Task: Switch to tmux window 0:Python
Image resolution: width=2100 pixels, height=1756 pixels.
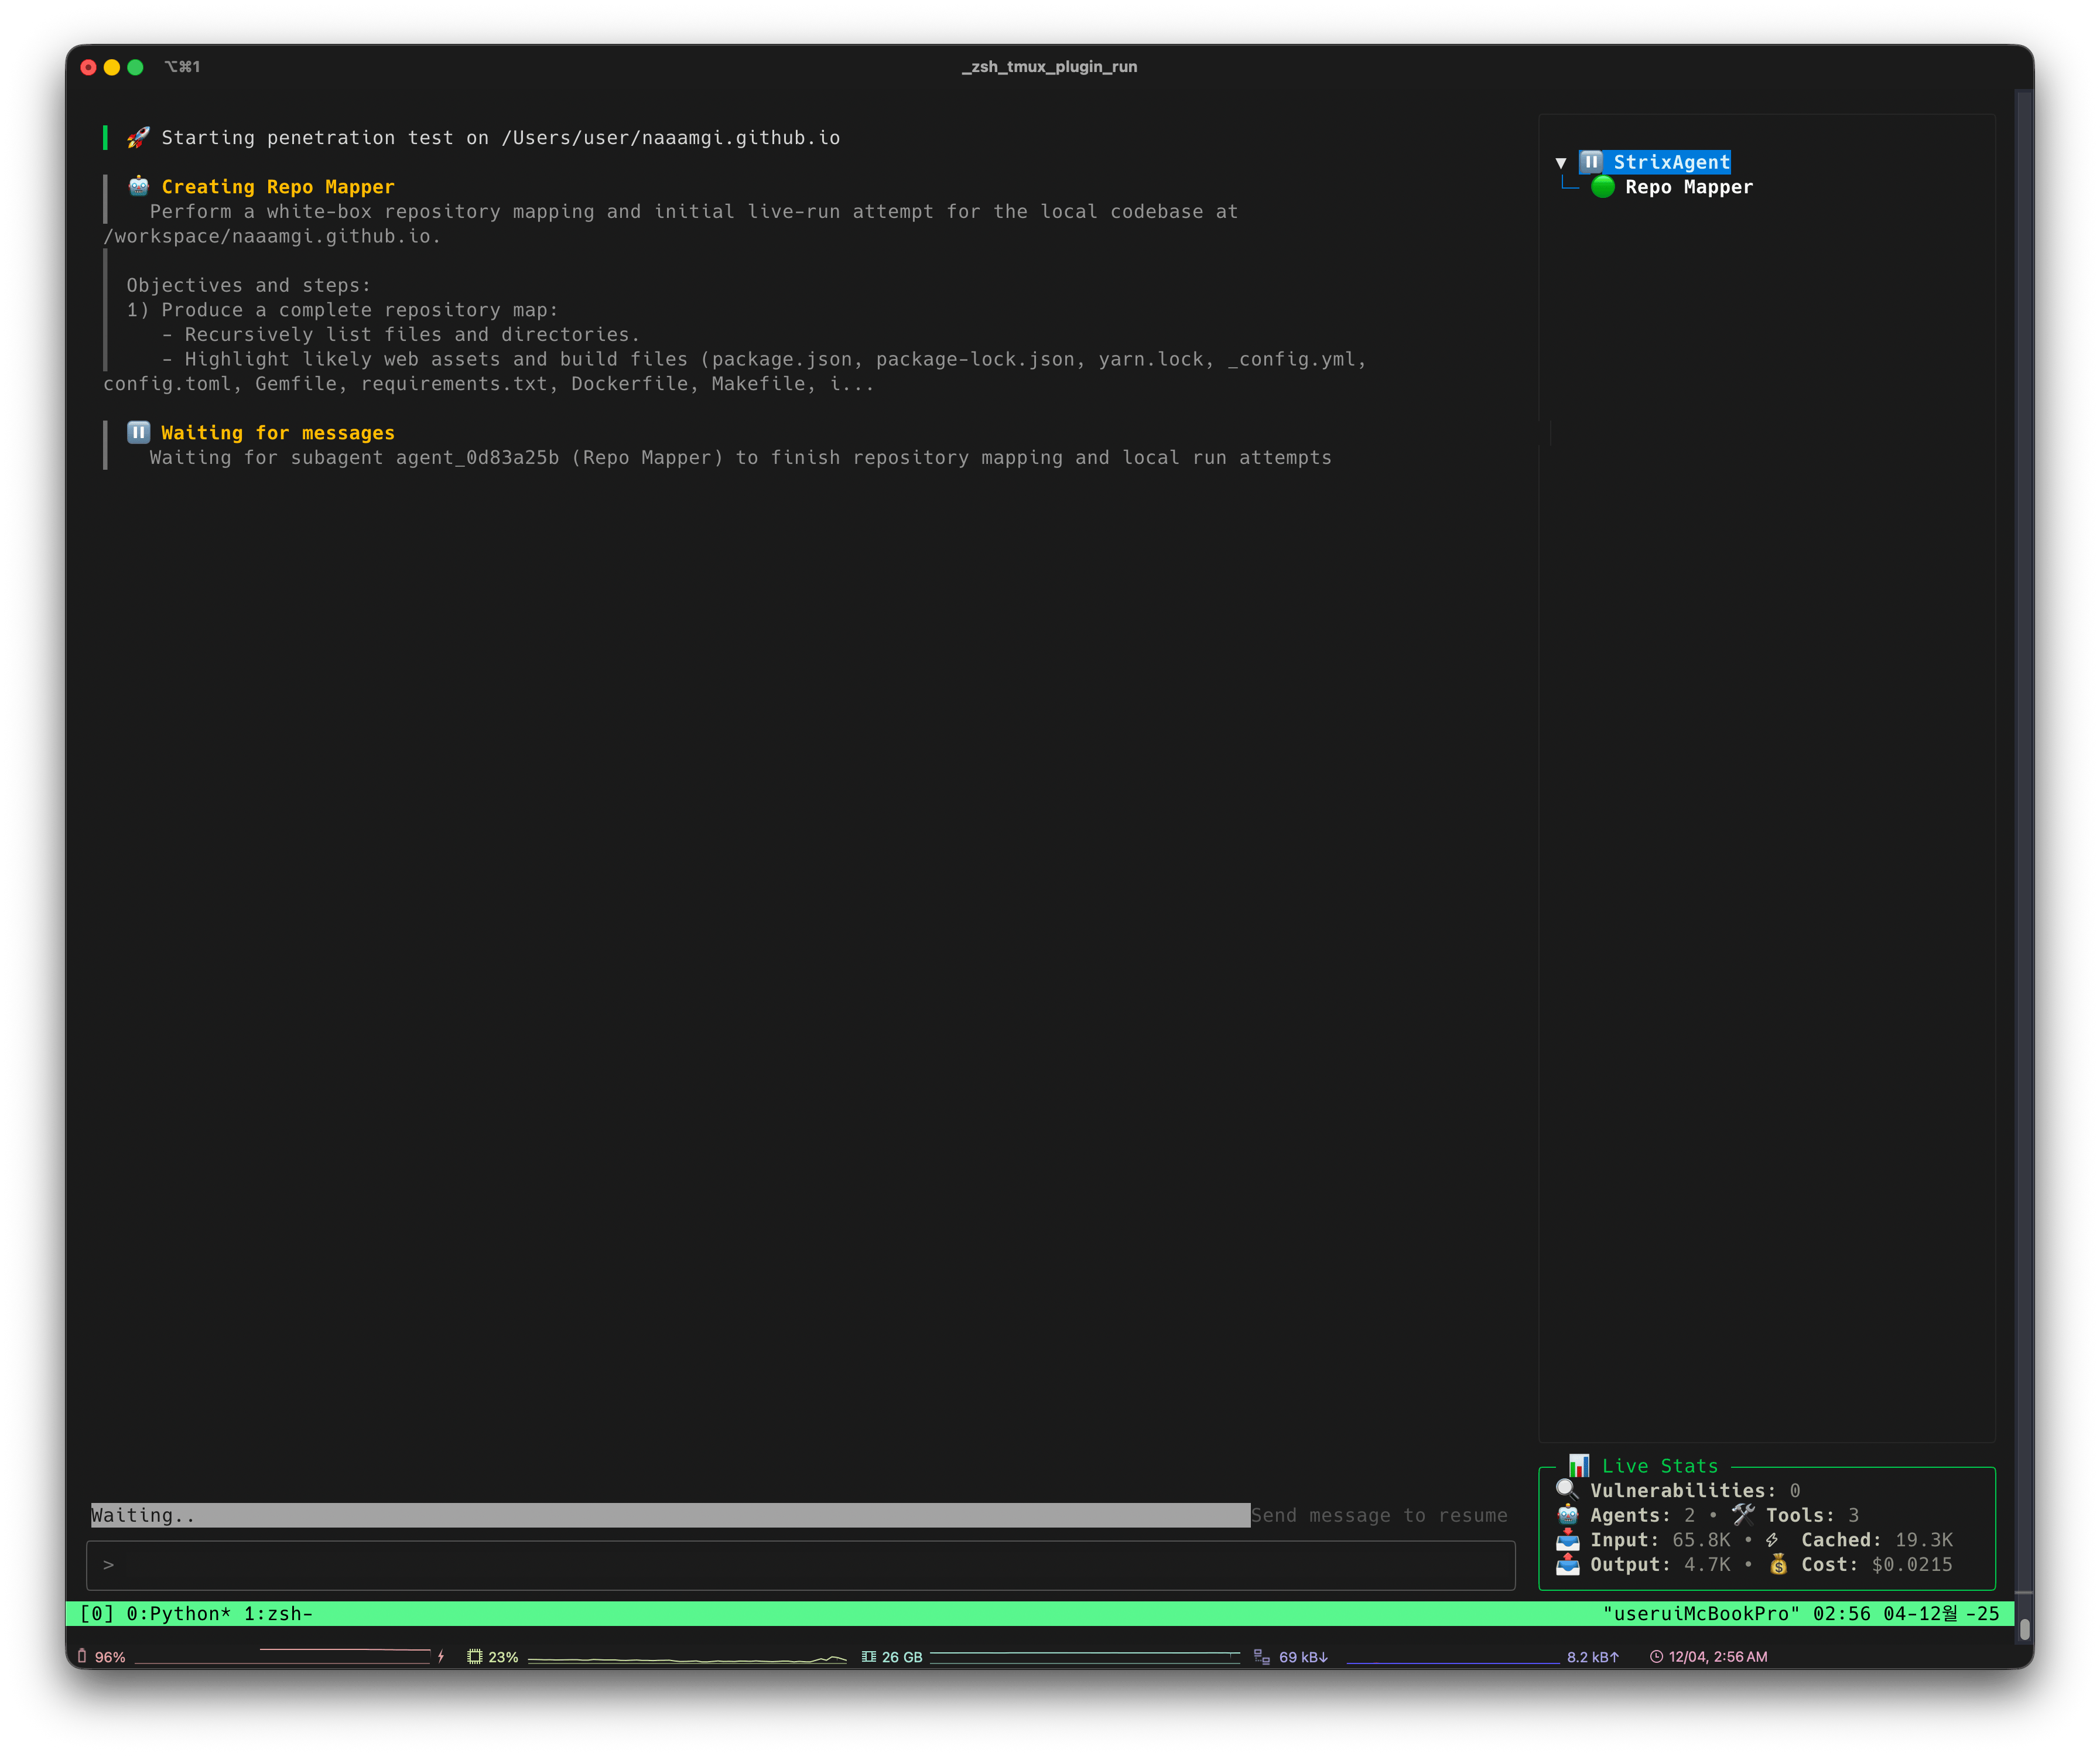Action: (178, 1614)
